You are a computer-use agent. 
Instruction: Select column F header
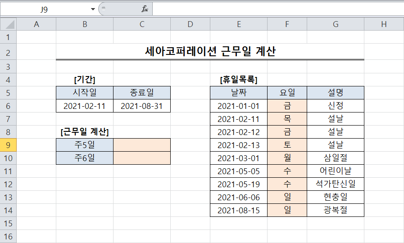pyautogui.click(x=287, y=24)
